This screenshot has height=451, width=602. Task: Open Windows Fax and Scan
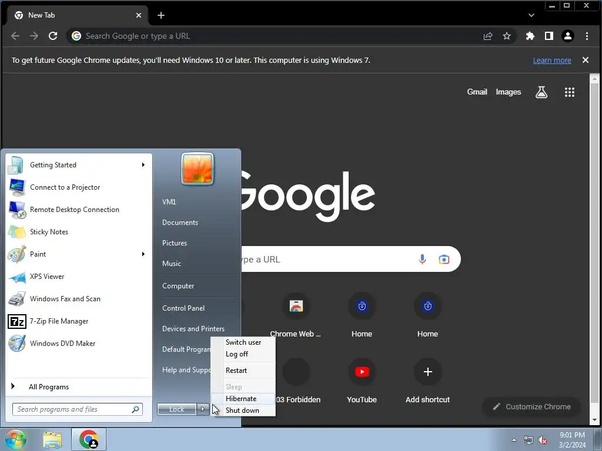(x=79, y=299)
